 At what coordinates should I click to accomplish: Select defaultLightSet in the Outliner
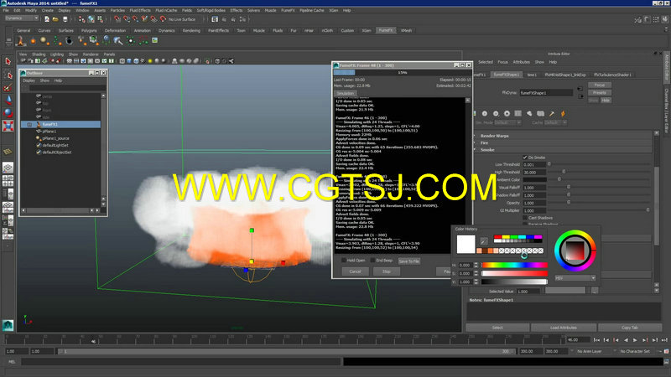[55, 145]
